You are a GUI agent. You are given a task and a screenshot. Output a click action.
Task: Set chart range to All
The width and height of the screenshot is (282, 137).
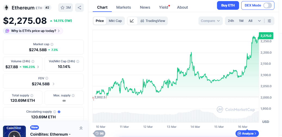(250, 21)
